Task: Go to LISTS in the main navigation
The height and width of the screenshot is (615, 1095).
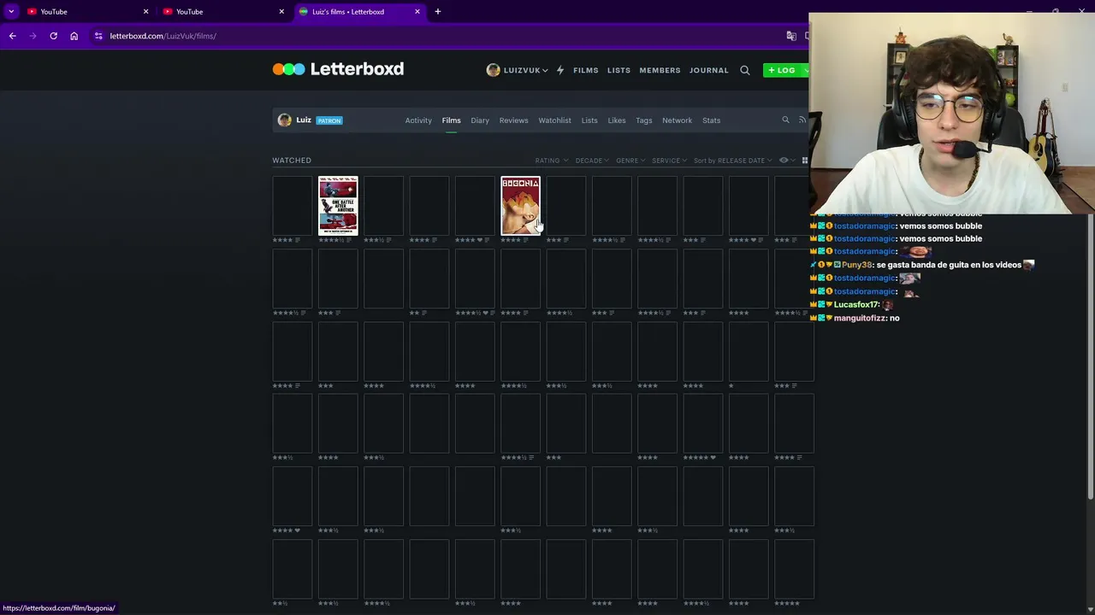Action: coord(619,70)
